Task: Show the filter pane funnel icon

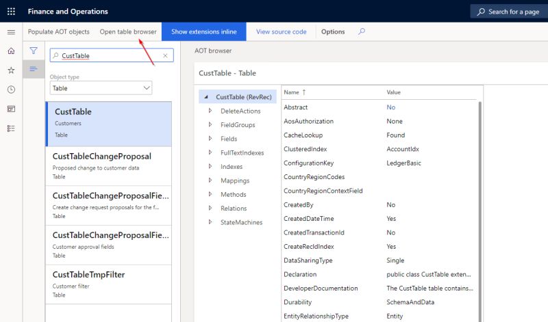Action: point(34,51)
